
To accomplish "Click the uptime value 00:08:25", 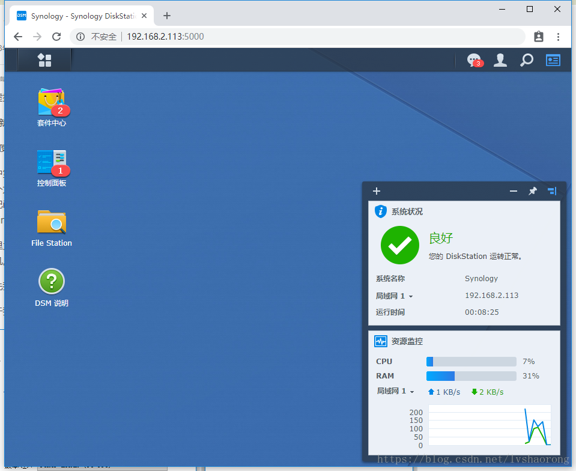I will [482, 312].
